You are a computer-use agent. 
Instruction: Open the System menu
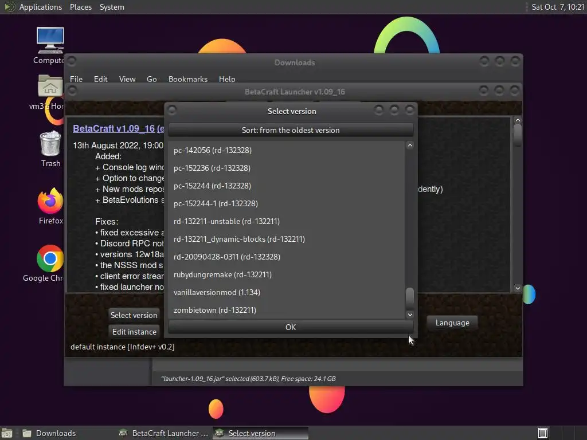pyautogui.click(x=112, y=7)
